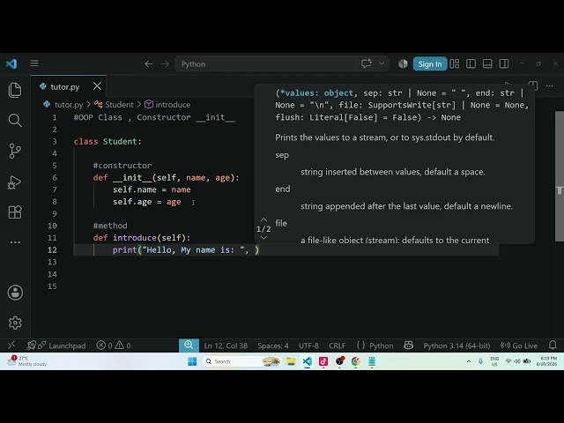
Task: Change end of line via CRLF
Action: coord(337,345)
